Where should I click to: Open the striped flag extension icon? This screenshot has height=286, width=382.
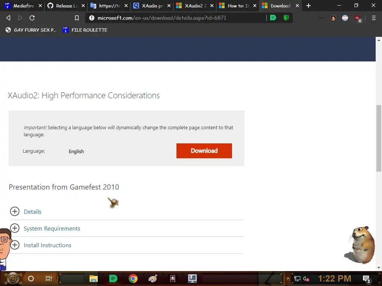coord(345,18)
